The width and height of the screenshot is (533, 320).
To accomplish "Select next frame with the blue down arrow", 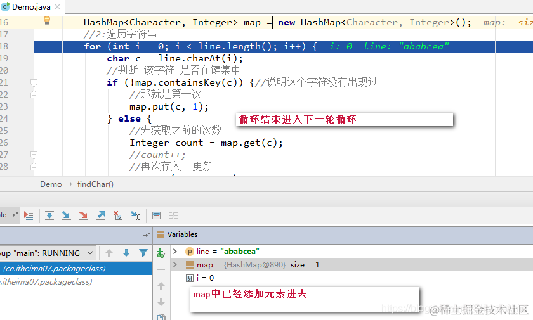I will 126,253.
